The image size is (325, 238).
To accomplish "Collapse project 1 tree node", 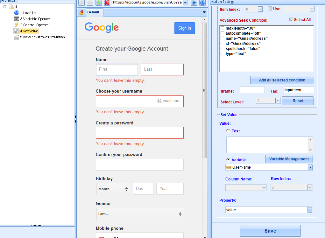I will click(5, 7).
